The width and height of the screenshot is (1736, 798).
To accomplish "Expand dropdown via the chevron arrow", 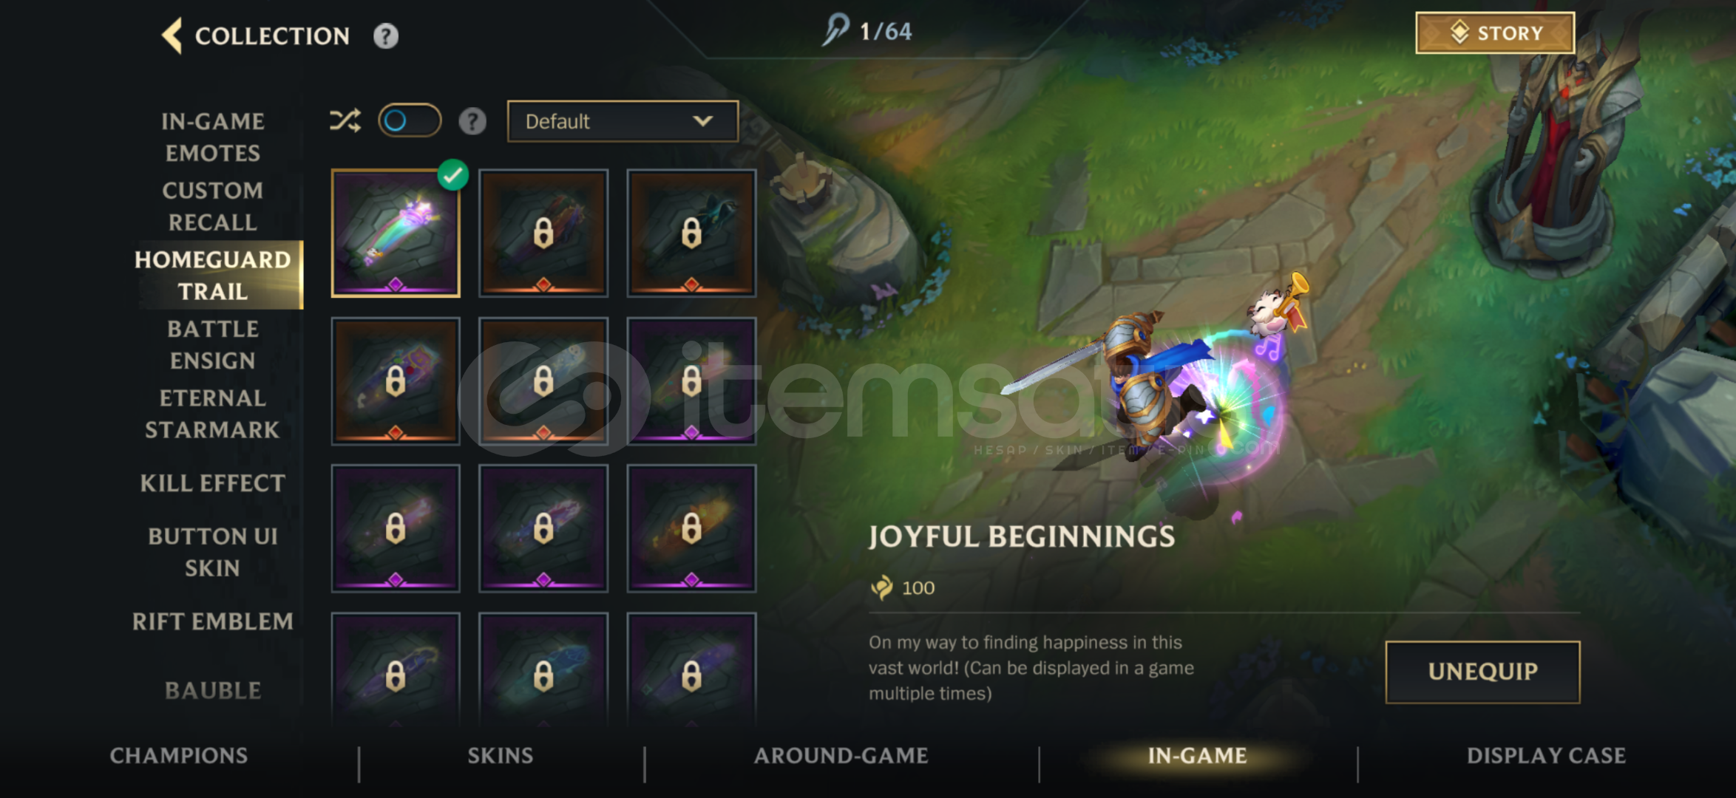I will click(703, 120).
